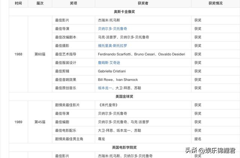Select 最佳影片 in the Oscar section
This screenshot has height=158, width=240.
point(62,20)
